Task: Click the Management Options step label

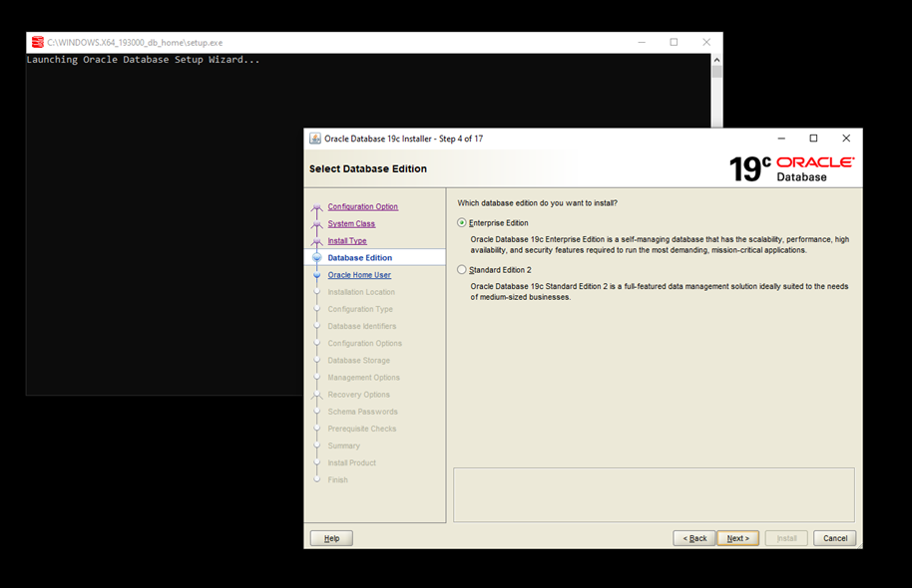Action: [x=363, y=378]
